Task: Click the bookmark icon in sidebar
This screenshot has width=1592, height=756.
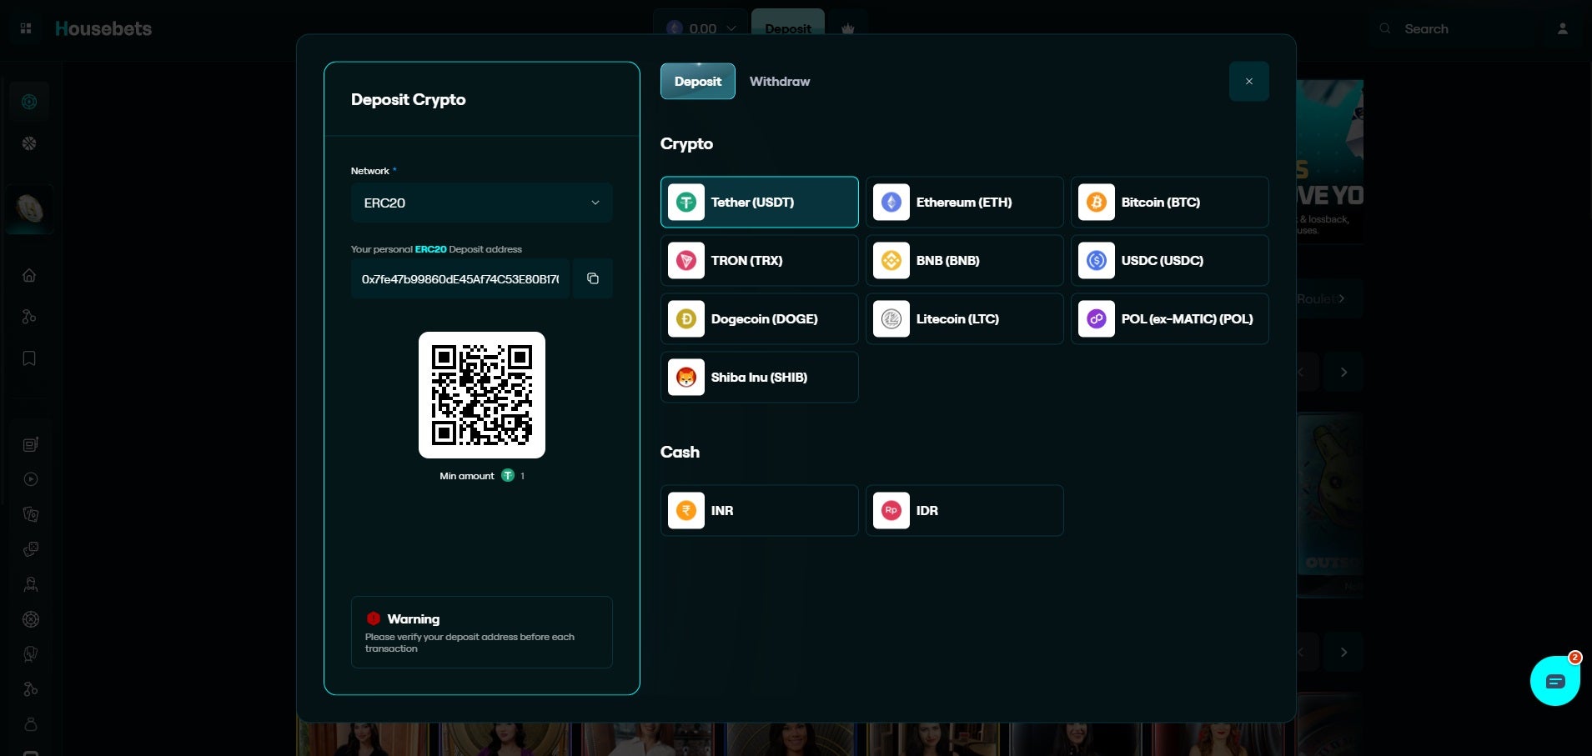Action: [29, 358]
